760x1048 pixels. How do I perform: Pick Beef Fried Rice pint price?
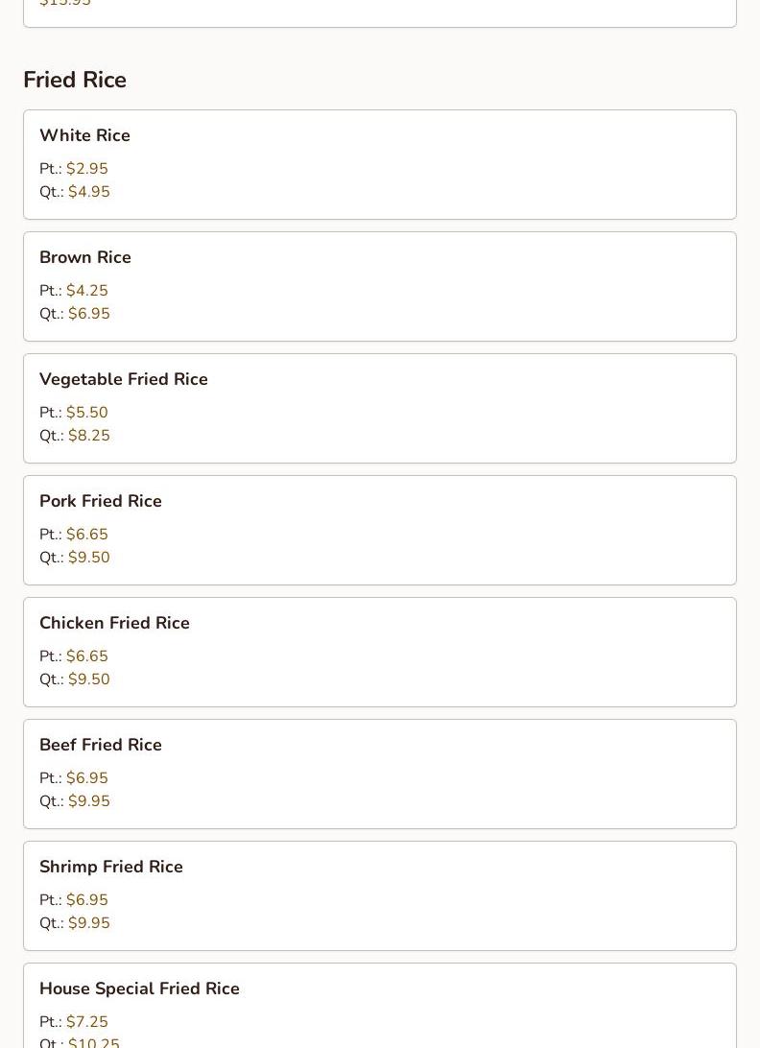[87, 778]
